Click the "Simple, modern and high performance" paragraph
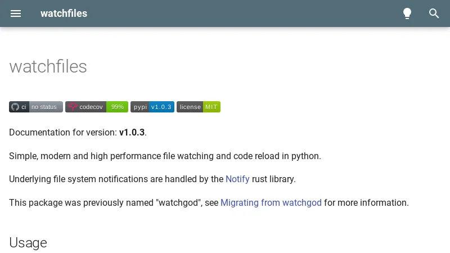Viewport: 450px width, 253px height. pyautogui.click(x=165, y=156)
